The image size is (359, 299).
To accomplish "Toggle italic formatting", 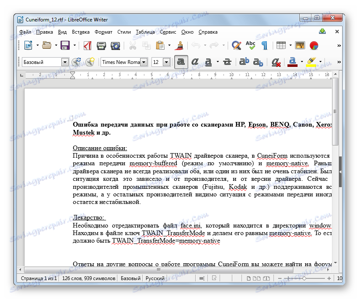I will pos(195,62).
